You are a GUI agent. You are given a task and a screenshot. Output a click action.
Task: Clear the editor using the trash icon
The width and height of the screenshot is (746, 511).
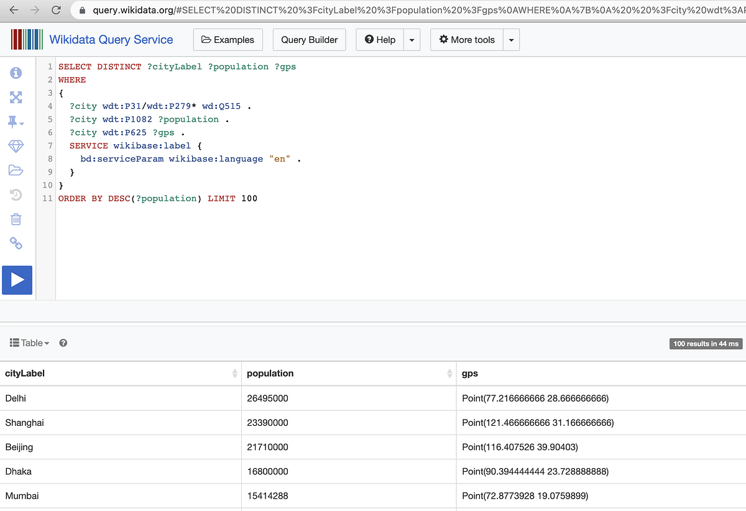[16, 219]
